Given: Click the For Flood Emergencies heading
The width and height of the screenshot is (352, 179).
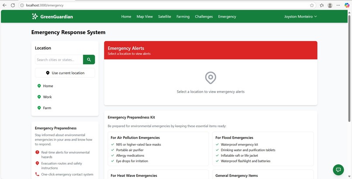Looking at the screenshot, I should (235, 138).
